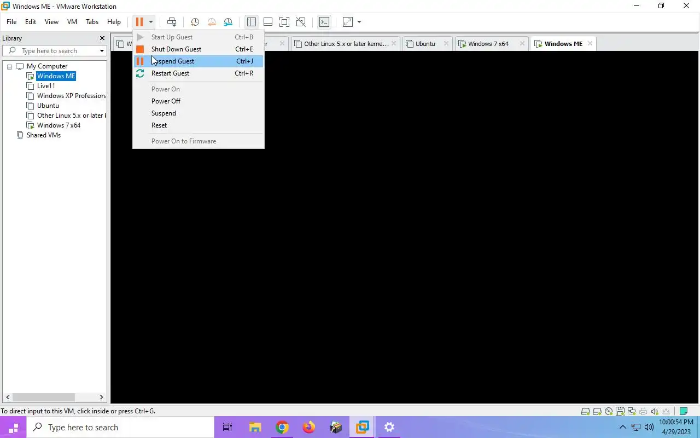Open the message log note icon

pyautogui.click(x=683, y=411)
